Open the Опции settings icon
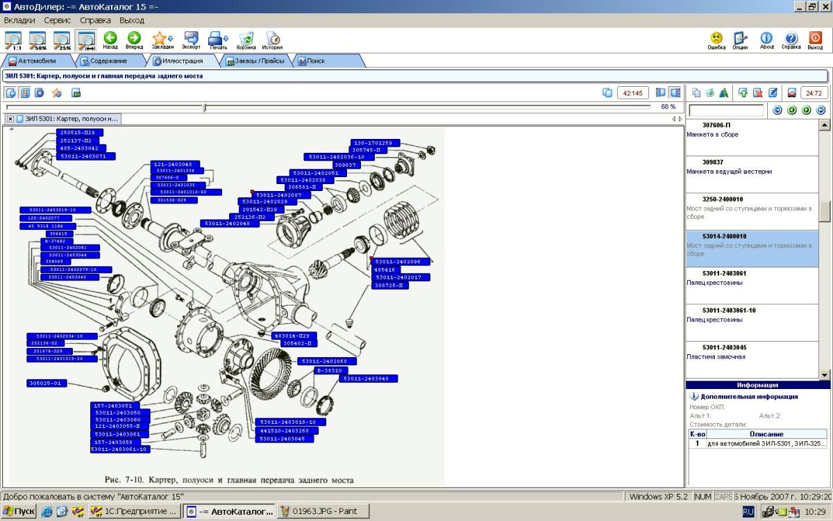 pyautogui.click(x=740, y=40)
